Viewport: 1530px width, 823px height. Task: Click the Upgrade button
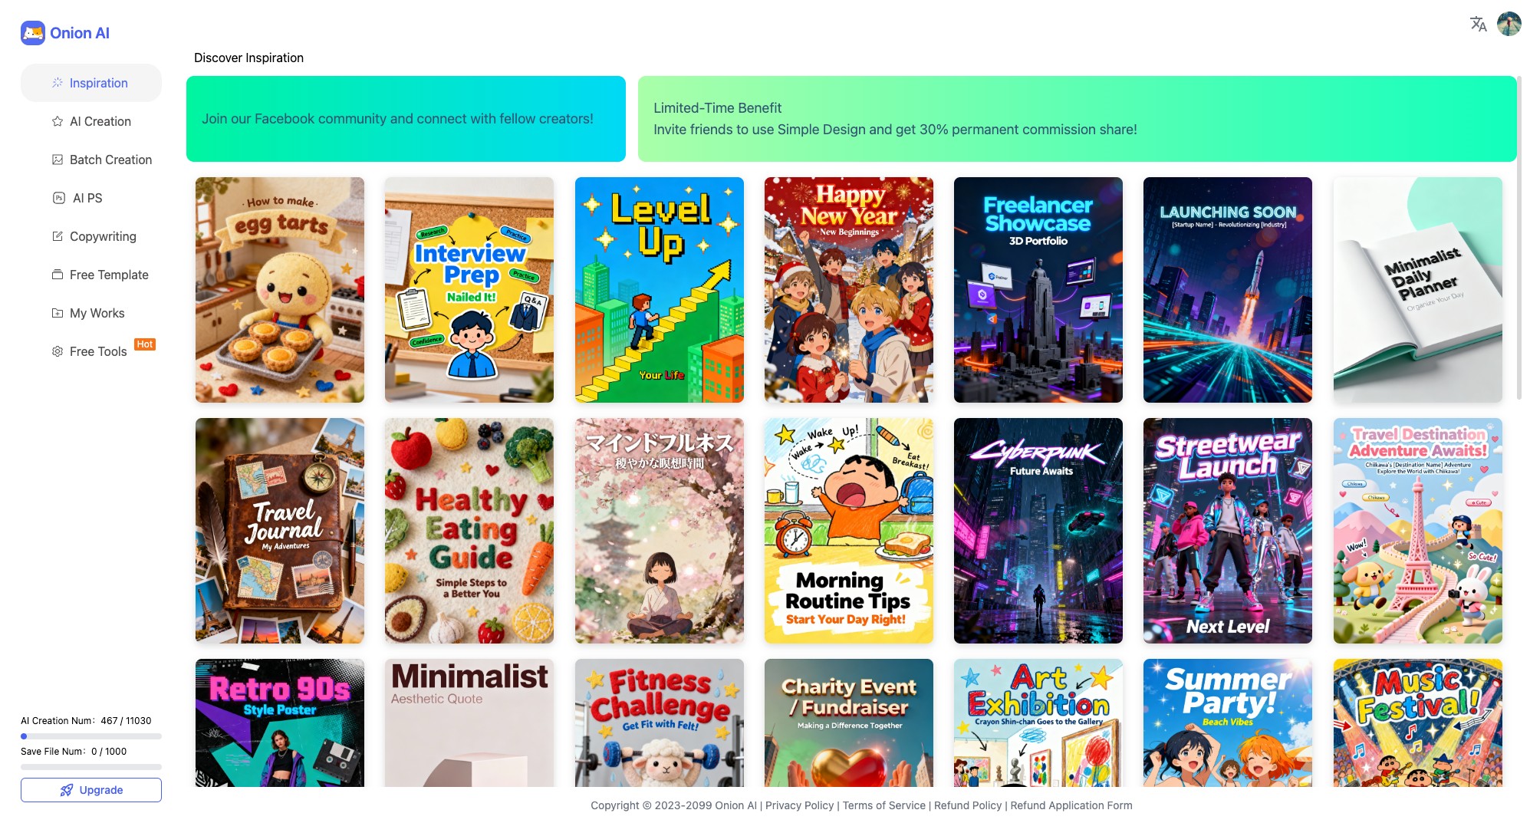pos(91,790)
